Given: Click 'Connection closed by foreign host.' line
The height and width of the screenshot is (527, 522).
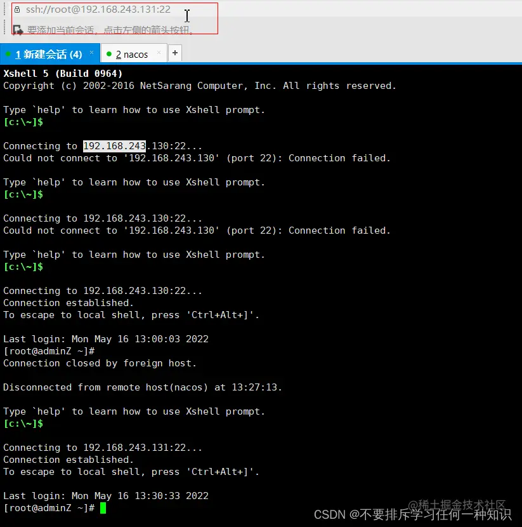Looking at the screenshot, I should [100, 363].
